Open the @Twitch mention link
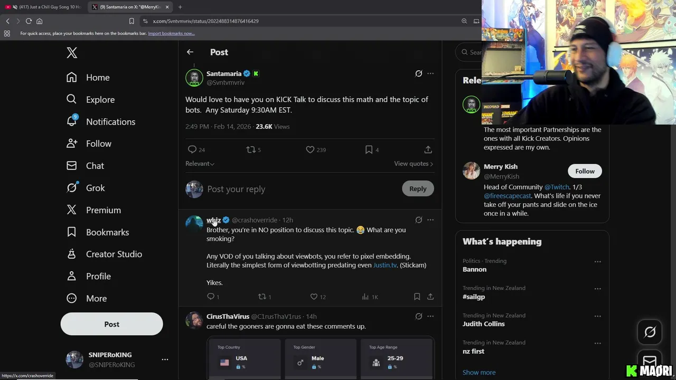Viewport: 676px width, 380px height. (x=557, y=187)
